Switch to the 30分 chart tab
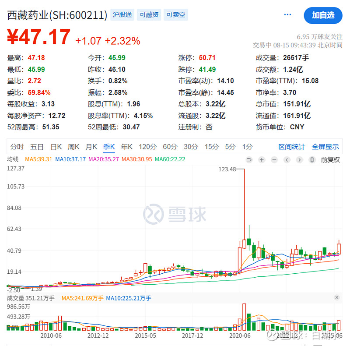 pyautogui.click(x=191, y=147)
